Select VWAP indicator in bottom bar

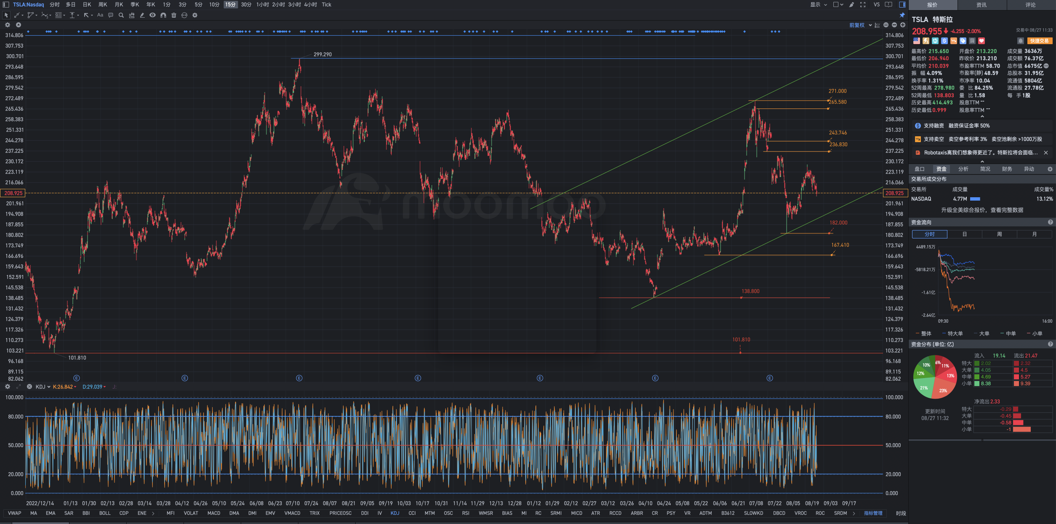pyautogui.click(x=15, y=513)
